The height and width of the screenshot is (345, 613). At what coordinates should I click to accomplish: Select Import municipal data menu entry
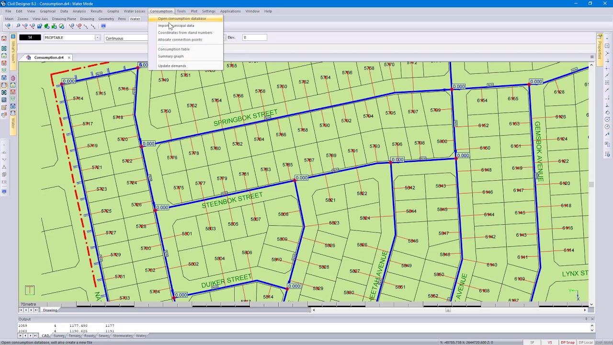point(176,25)
